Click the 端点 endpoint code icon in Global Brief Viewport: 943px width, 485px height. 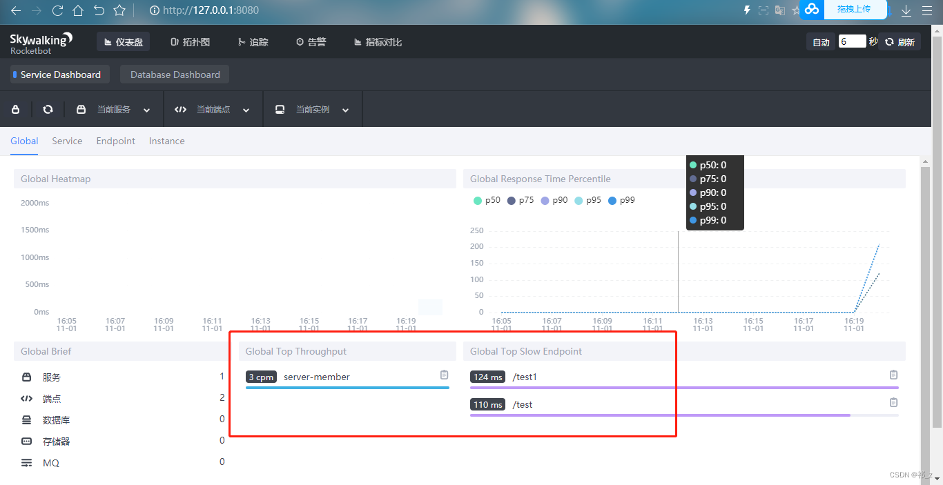pyautogui.click(x=27, y=399)
